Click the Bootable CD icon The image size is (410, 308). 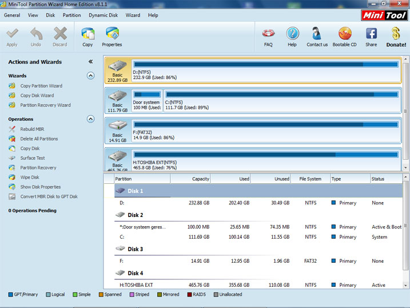tap(345, 34)
